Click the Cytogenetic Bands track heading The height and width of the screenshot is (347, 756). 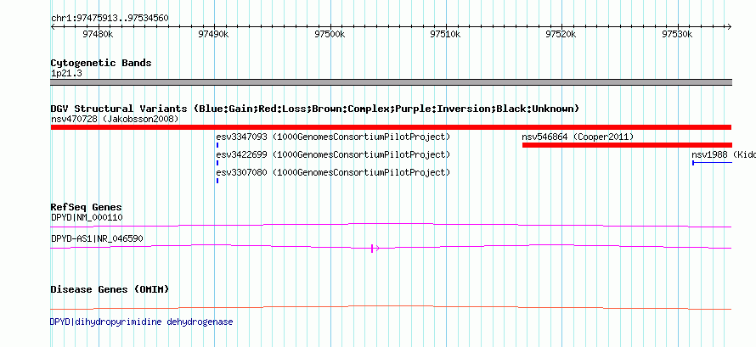click(x=101, y=63)
